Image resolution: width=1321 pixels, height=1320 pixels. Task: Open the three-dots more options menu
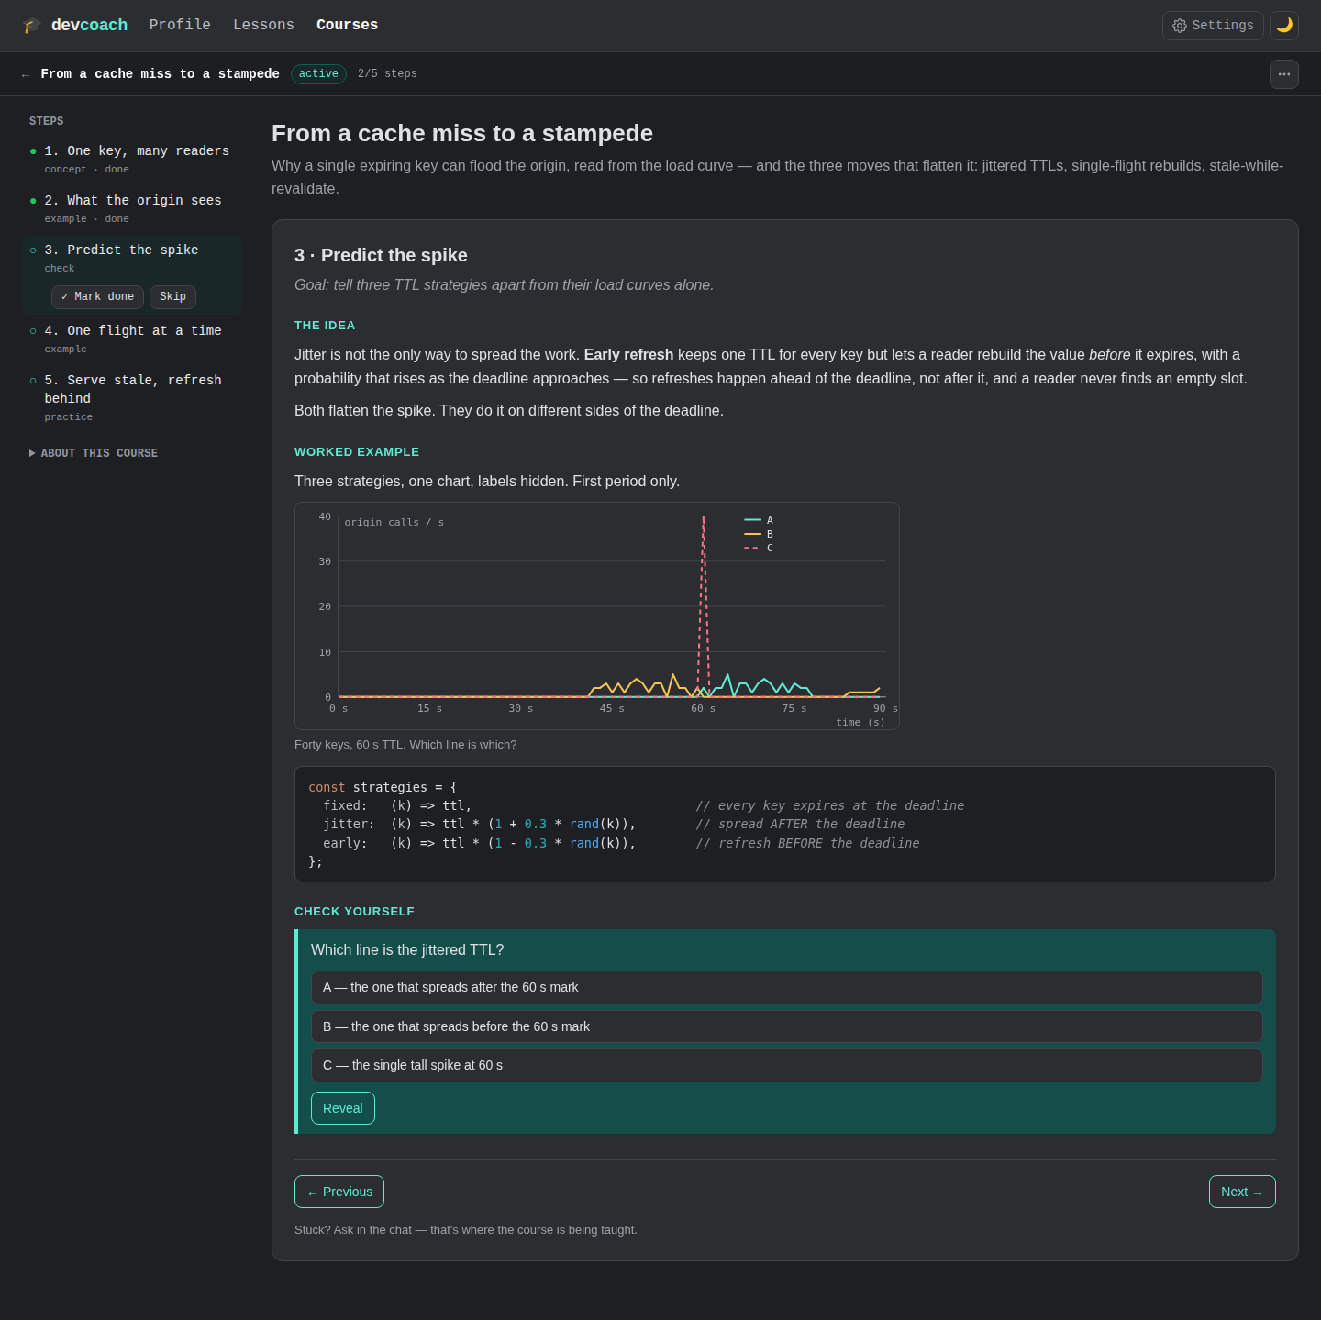coord(1284,74)
